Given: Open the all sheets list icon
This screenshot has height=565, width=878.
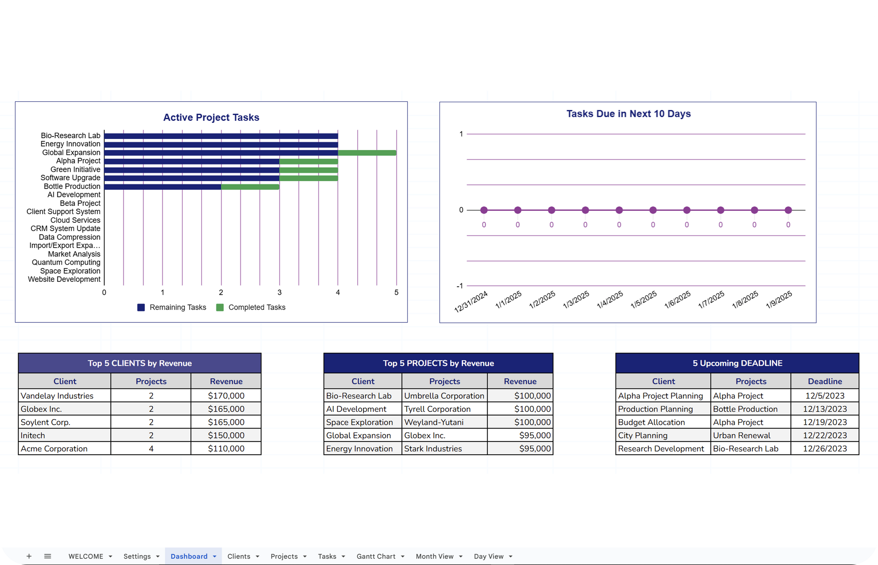Looking at the screenshot, I should click(48, 556).
